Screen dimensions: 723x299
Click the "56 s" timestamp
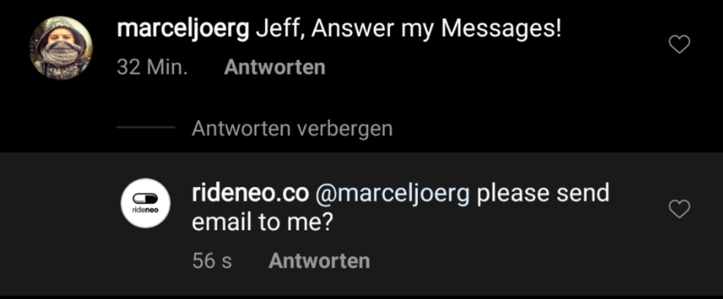click(x=212, y=261)
